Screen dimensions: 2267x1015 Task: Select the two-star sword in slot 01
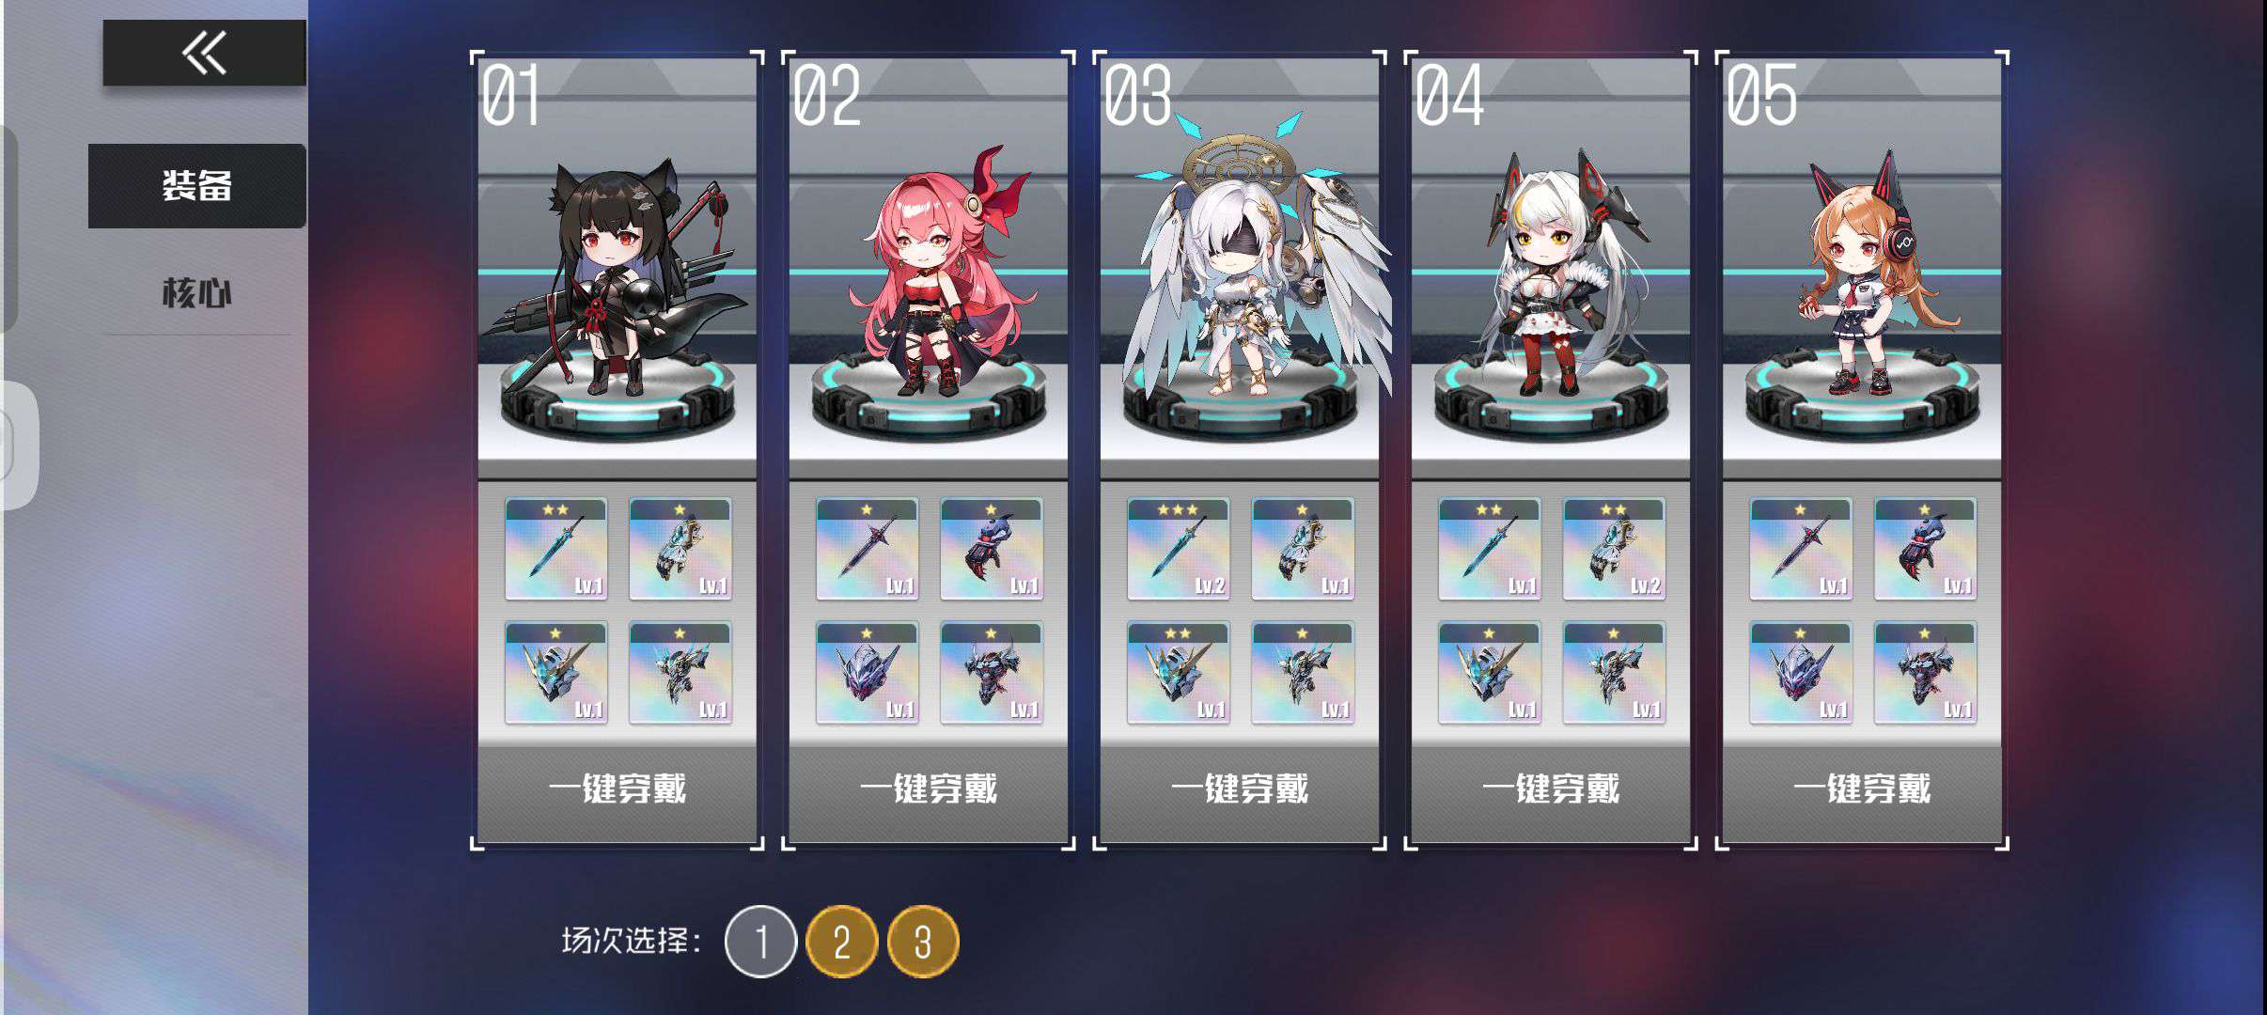[x=555, y=549]
